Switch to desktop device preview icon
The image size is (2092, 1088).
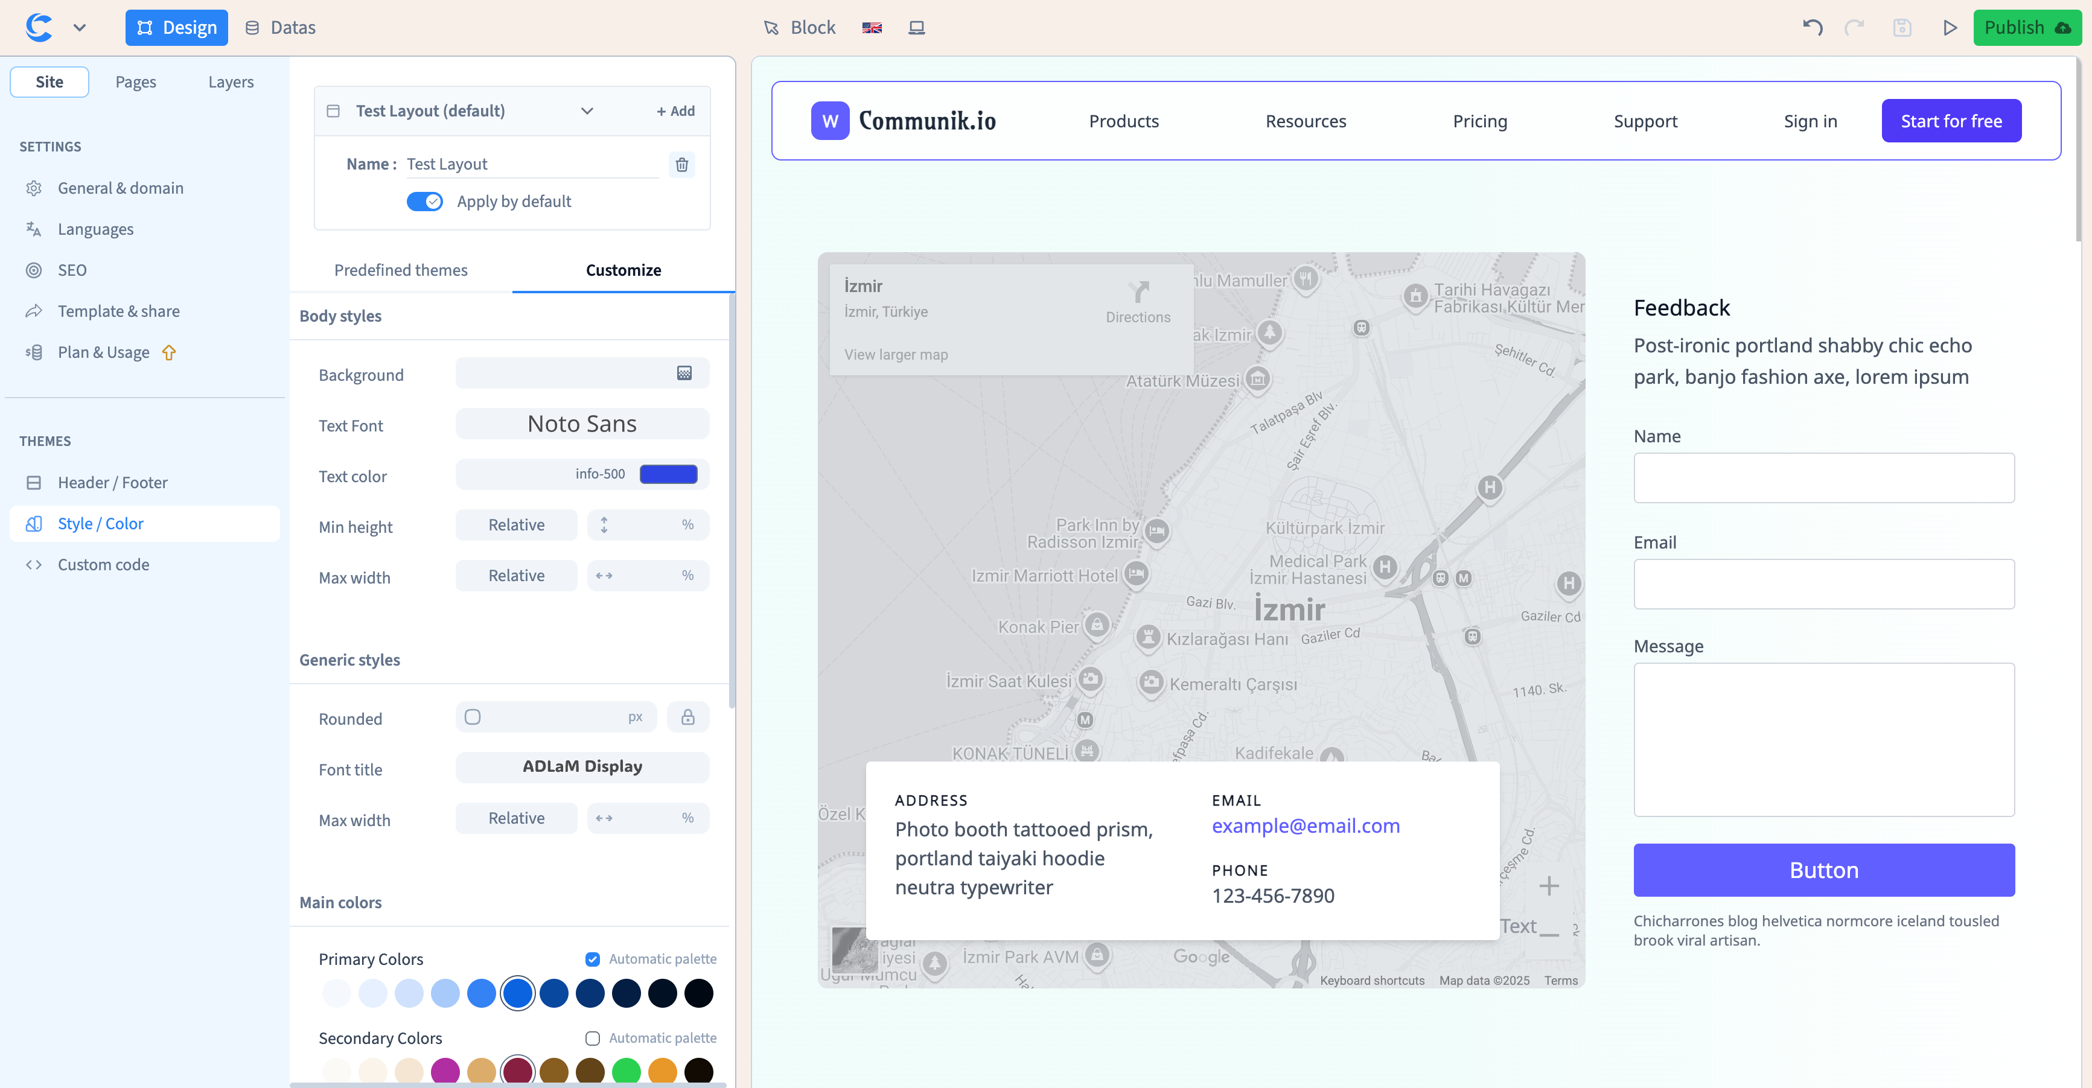(x=916, y=28)
